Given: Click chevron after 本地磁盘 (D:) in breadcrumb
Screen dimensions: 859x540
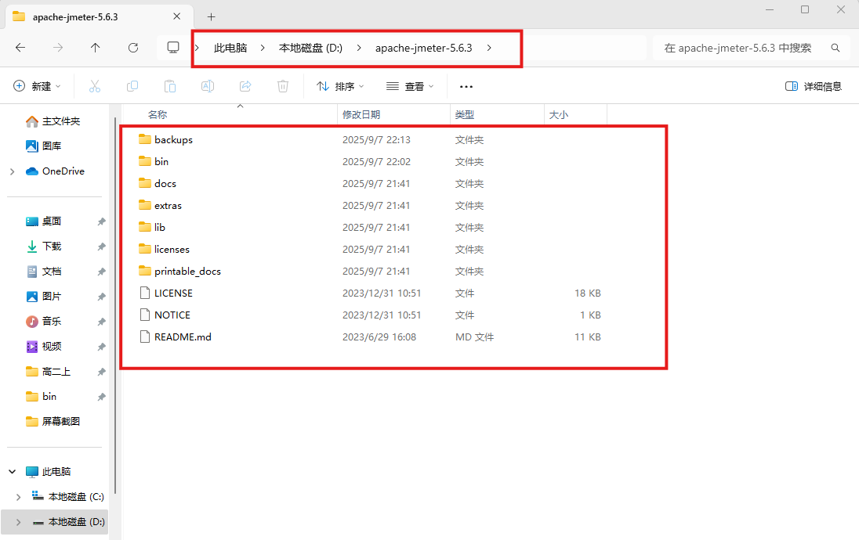Looking at the screenshot, I should click(359, 49).
